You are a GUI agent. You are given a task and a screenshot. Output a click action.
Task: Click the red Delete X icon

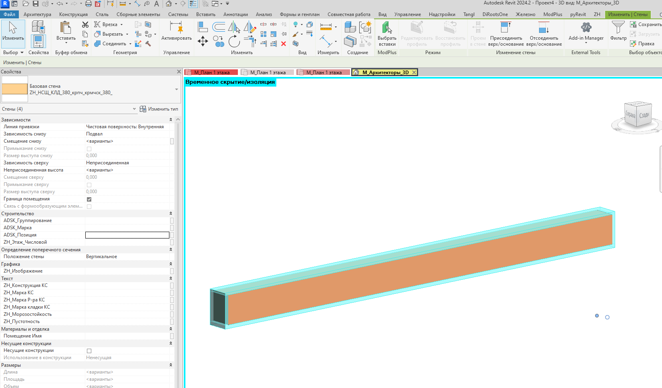[284, 44]
